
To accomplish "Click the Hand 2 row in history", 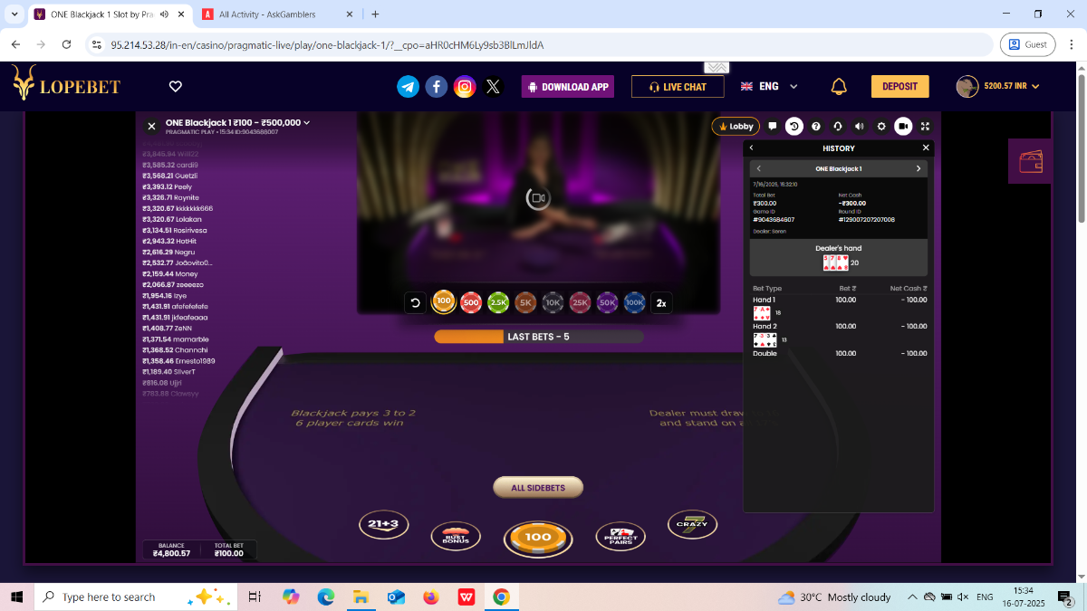I will coord(840,326).
